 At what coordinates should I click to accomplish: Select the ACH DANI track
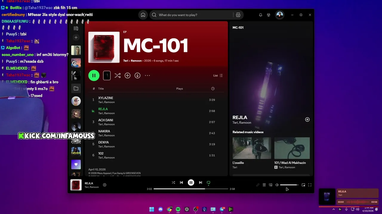(156, 122)
